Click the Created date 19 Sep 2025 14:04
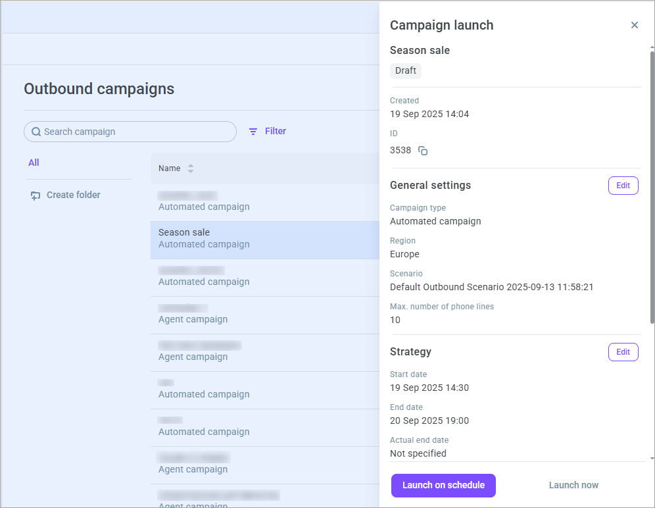Image resolution: width=655 pixels, height=508 pixels. tap(429, 114)
